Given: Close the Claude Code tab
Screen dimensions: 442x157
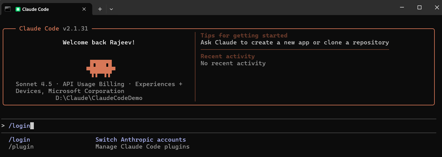Looking at the screenshot, I should point(84,9).
